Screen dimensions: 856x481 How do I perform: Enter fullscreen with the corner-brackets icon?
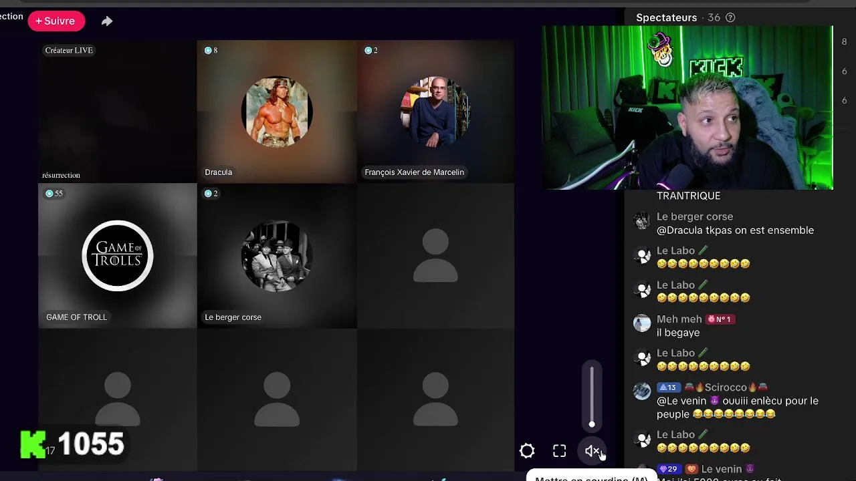[x=560, y=452]
